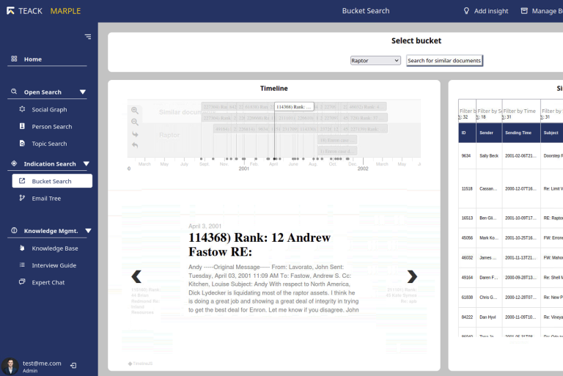Click the Filter by Time input

pyautogui.click(x=521, y=111)
